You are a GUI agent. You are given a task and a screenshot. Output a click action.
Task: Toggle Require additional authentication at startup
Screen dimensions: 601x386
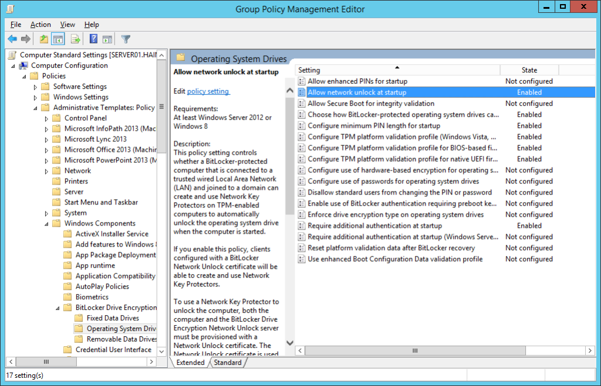tap(373, 226)
